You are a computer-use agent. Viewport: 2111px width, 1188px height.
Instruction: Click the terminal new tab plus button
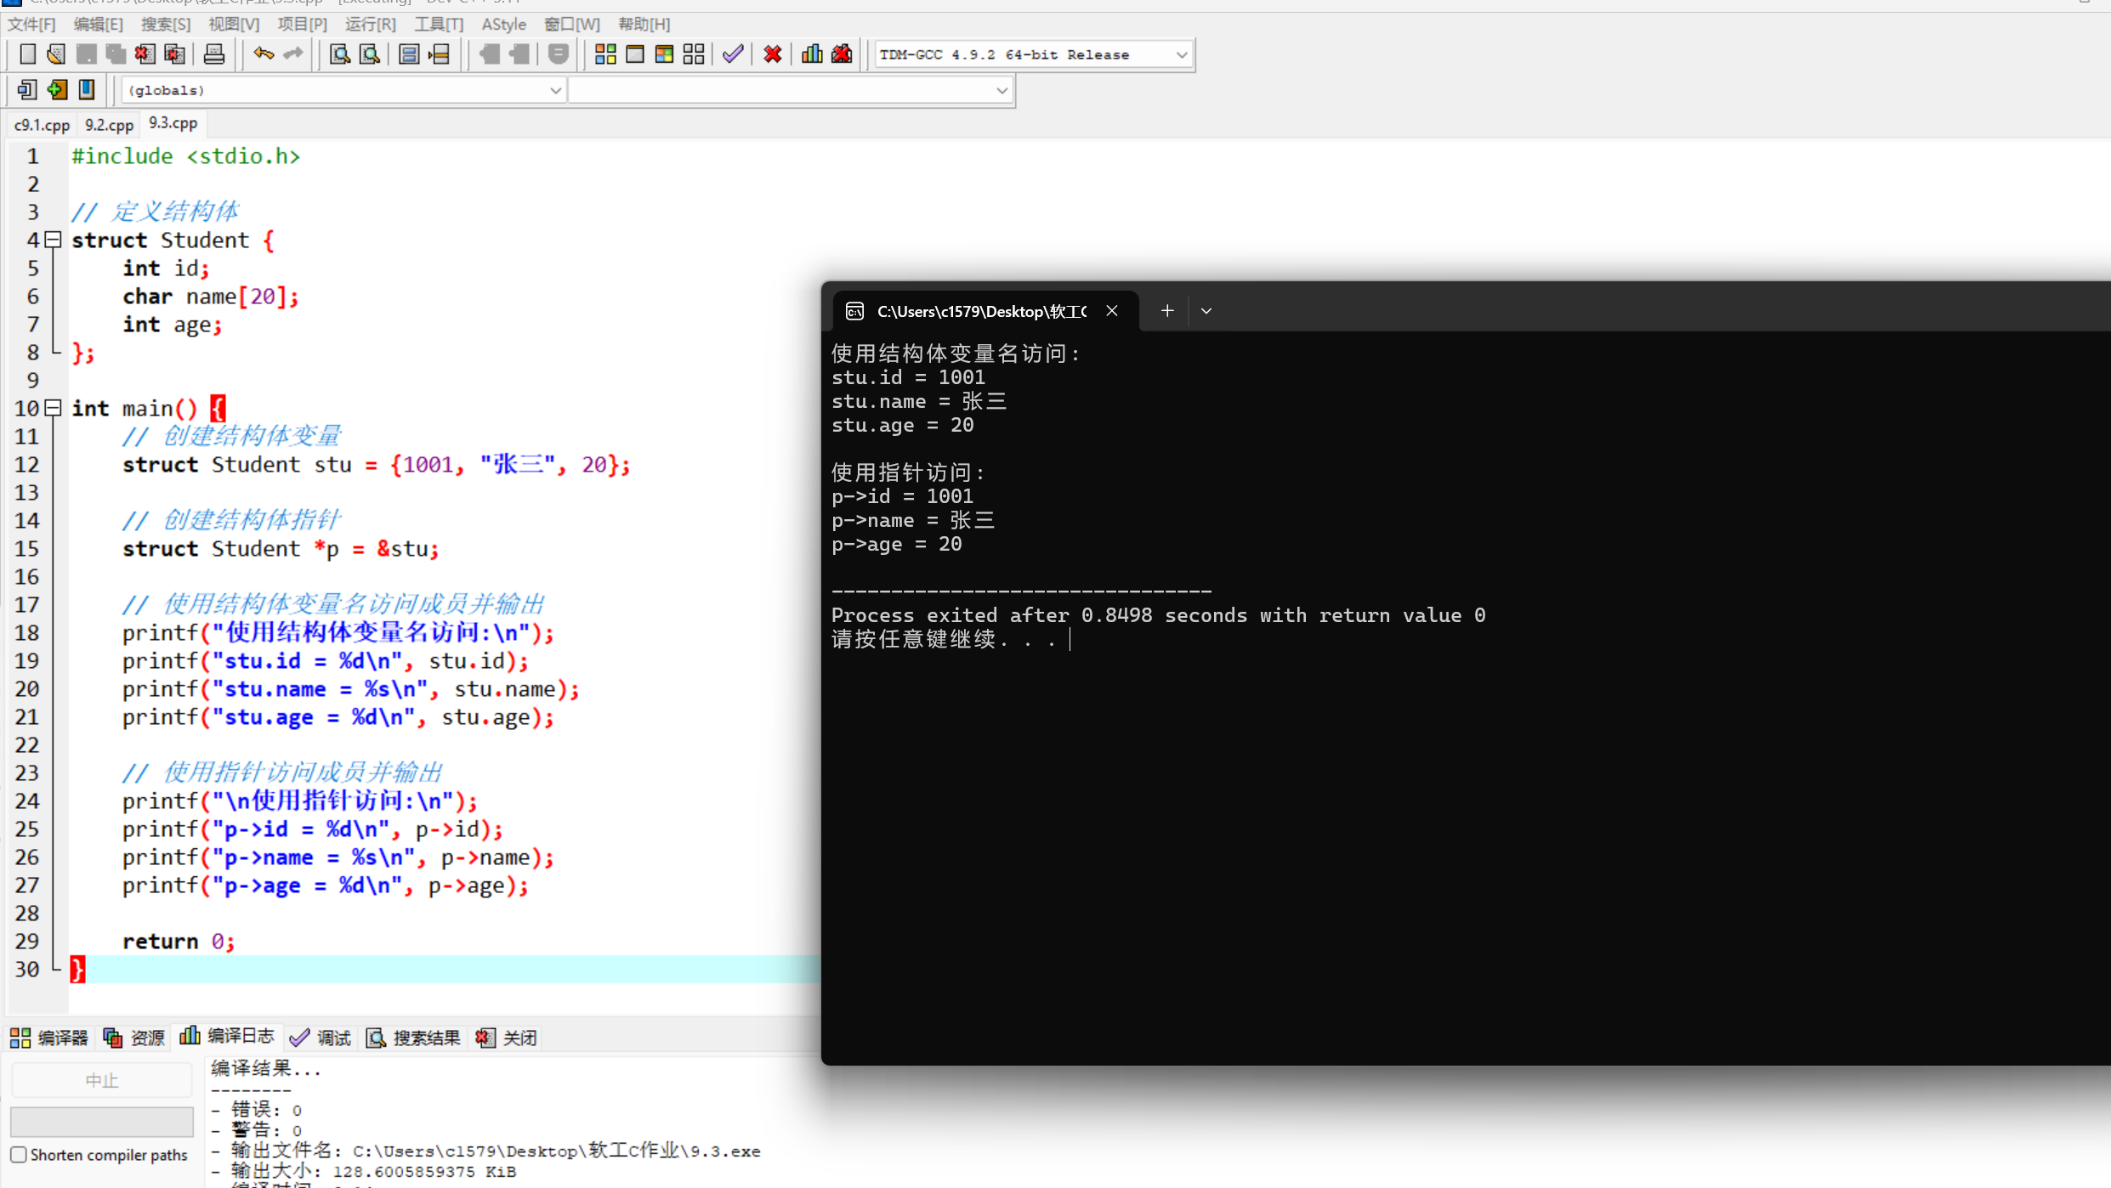click(x=1167, y=311)
